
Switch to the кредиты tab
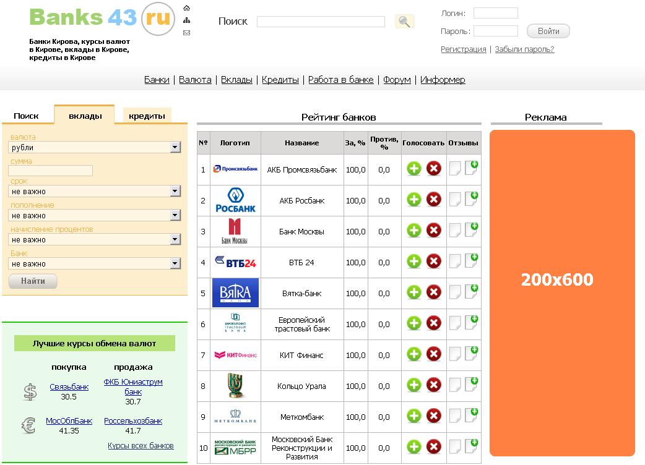147,116
